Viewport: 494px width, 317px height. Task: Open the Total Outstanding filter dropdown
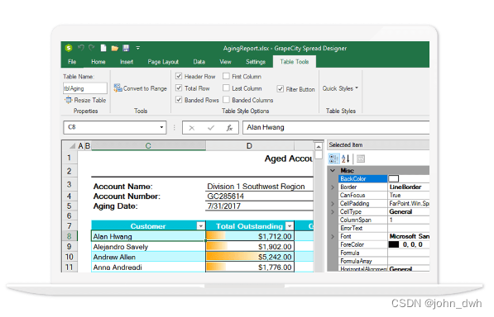pyautogui.click(x=290, y=226)
